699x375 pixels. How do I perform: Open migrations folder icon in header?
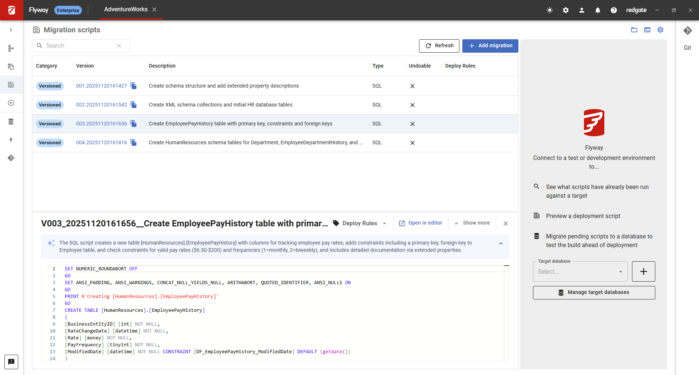coord(634,30)
